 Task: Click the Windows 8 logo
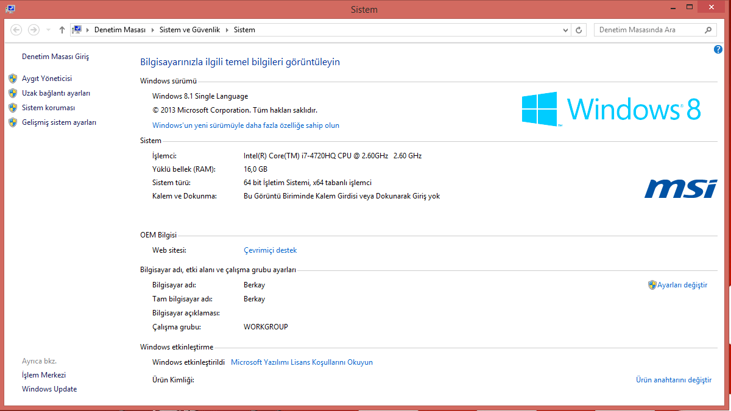pos(612,109)
